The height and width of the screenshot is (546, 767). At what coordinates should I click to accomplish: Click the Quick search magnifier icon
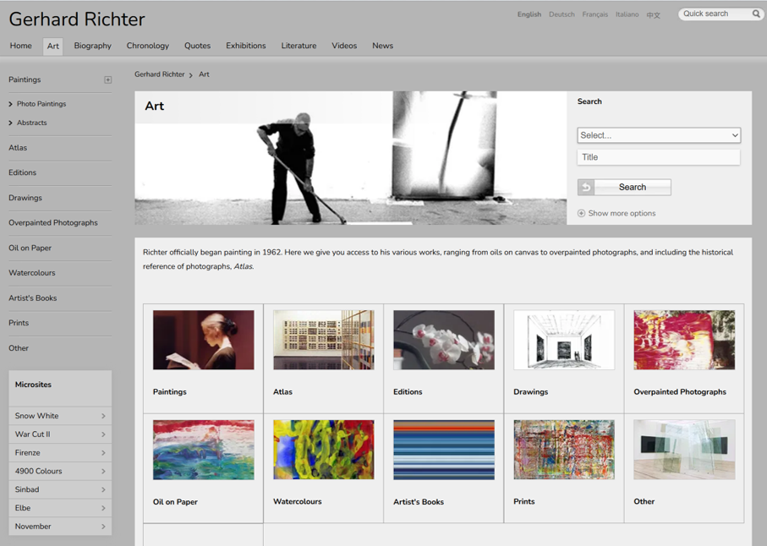pyautogui.click(x=756, y=14)
